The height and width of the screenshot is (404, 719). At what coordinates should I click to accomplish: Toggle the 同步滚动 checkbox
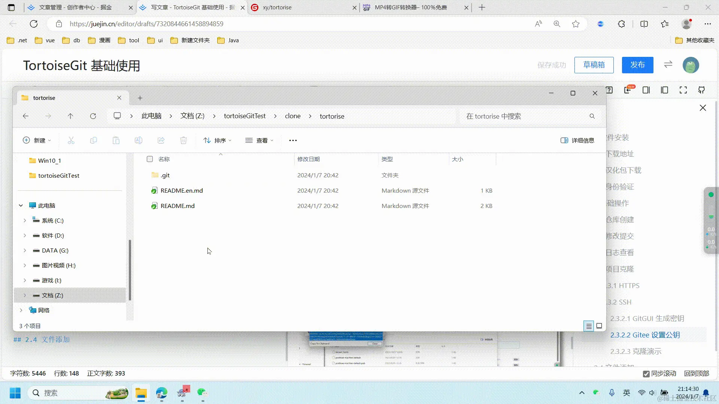tap(646, 374)
